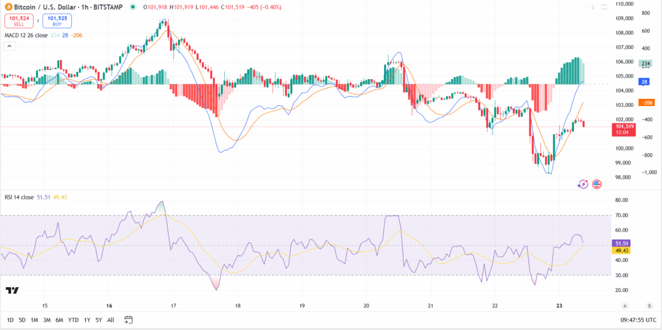The width and height of the screenshot is (662, 330).
Task: Click the purple 51.51 RSI value label
Action: point(623,243)
